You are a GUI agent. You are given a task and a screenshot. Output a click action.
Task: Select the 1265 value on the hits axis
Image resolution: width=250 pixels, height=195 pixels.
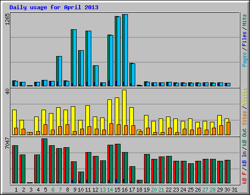click(x=7, y=19)
